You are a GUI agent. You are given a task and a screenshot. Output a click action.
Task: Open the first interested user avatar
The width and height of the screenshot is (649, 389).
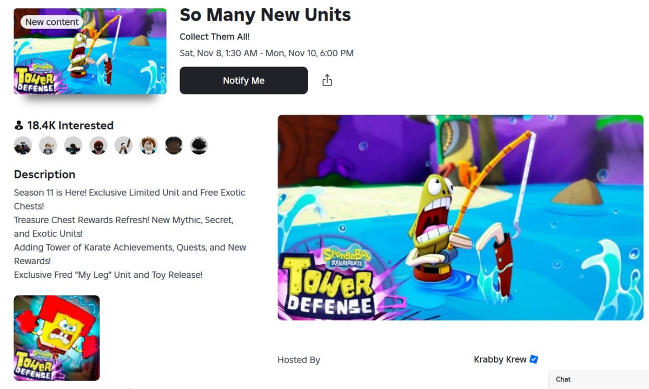23,145
